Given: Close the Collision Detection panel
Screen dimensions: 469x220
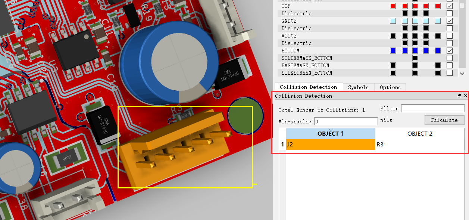Looking at the screenshot, I should pos(465,96).
